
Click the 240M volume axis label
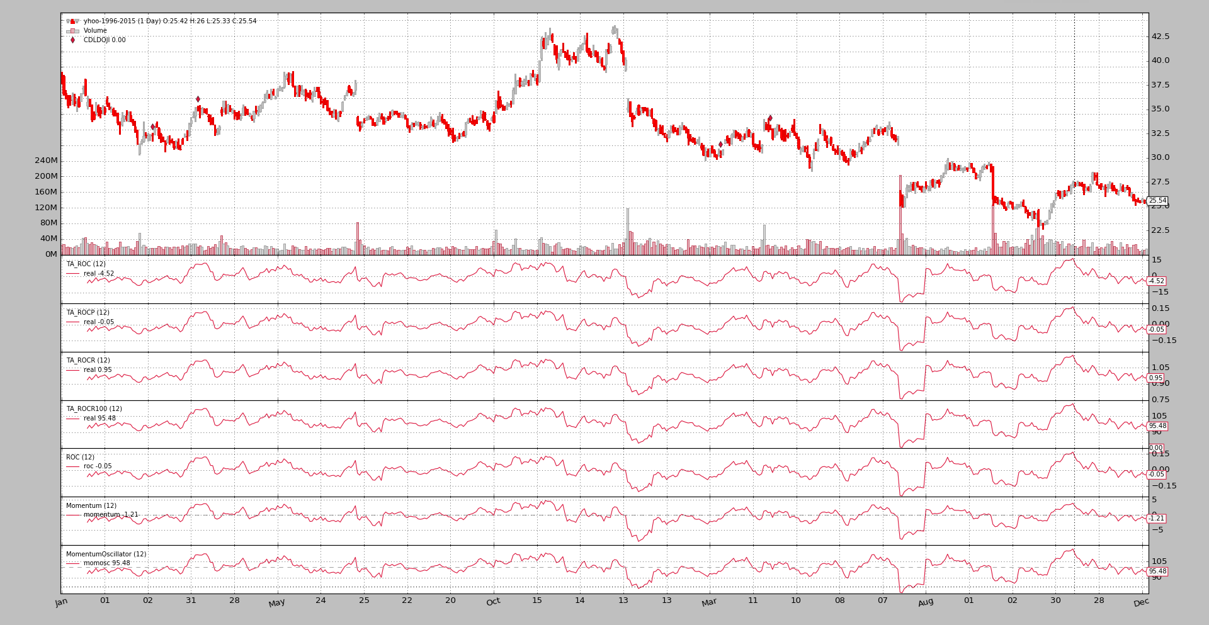tap(45, 160)
